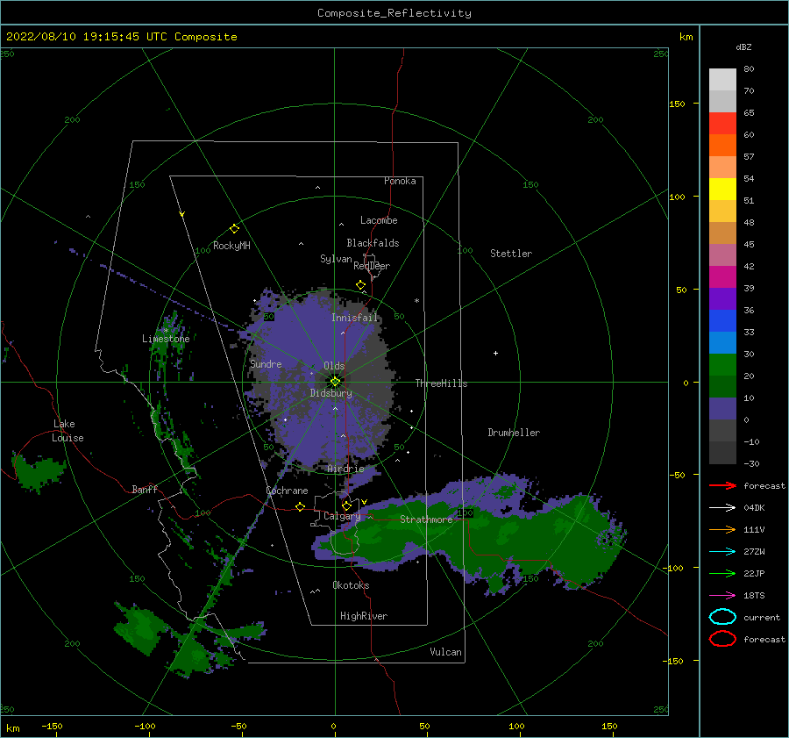Click the HighRiver town label
Screen dimensions: 789x738
(364, 616)
